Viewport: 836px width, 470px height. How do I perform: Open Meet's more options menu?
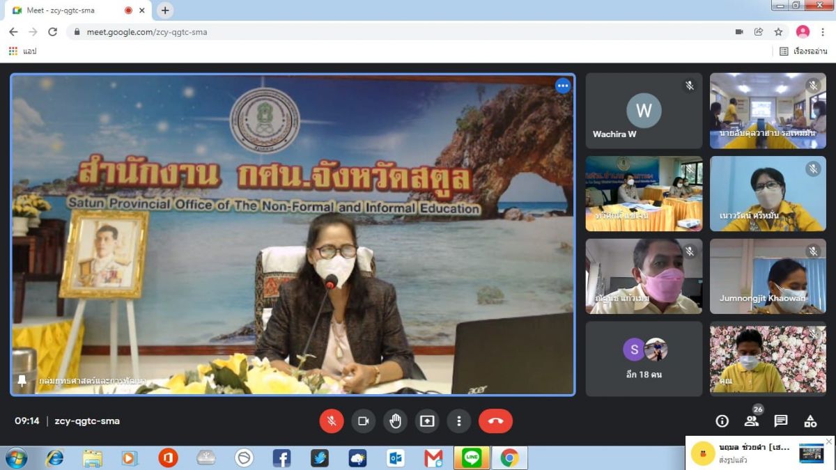(x=458, y=421)
